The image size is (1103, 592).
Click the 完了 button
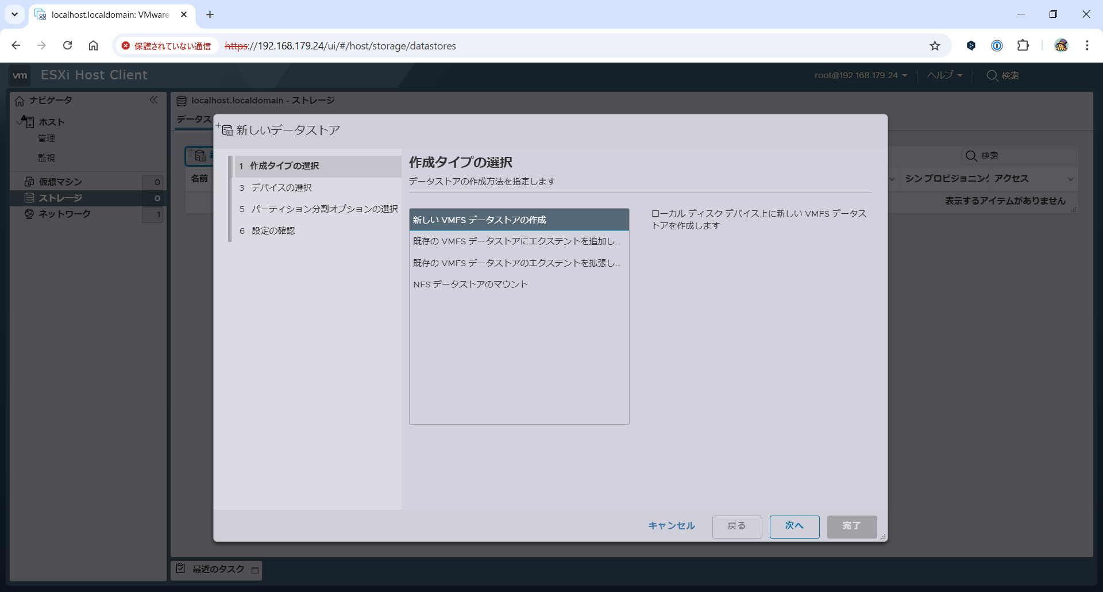point(852,526)
